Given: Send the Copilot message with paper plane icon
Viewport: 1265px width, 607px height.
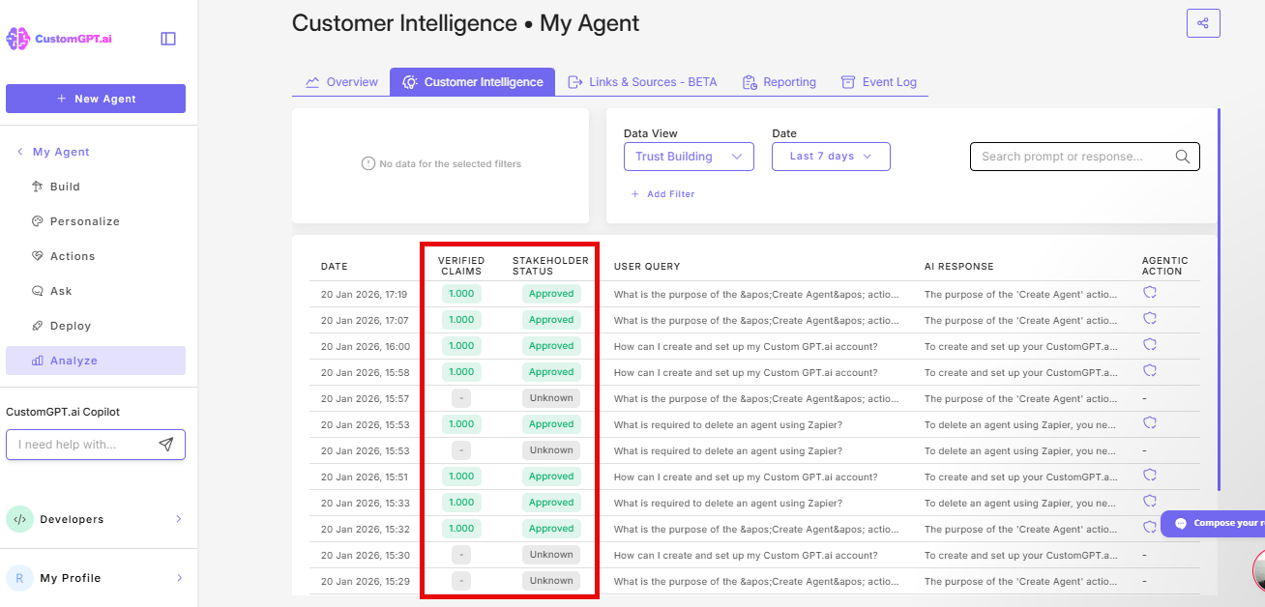Looking at the screenshot, I should tap(166, 445).
